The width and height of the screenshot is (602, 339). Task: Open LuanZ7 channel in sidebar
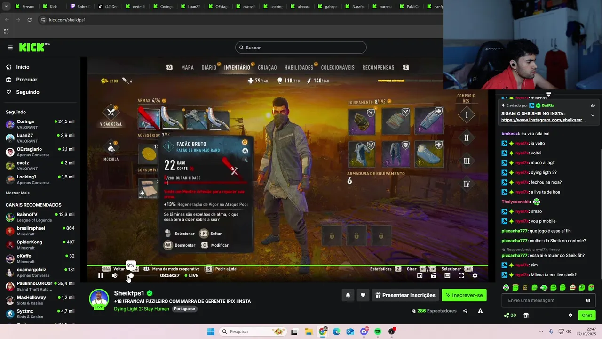pyautogui.click(x=40, y=138)
